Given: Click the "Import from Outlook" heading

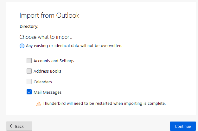Looking at the screenshot, I should coord(49,15).
